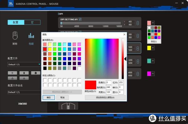Open the 鼠标 mouse settings icon

(15, 36)
